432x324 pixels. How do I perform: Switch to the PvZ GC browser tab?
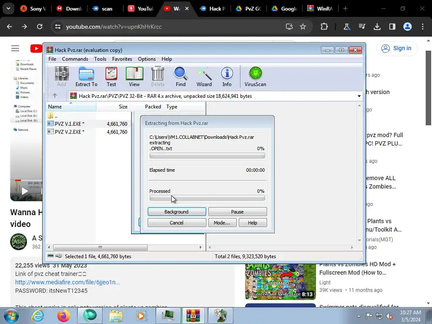tap(248, 8)
